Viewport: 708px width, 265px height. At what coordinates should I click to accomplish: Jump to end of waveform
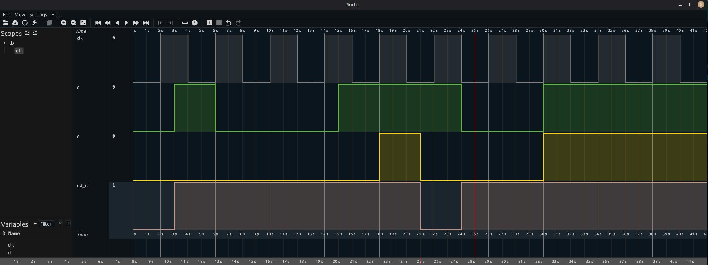pyautogui.click(x=146, y=23)
